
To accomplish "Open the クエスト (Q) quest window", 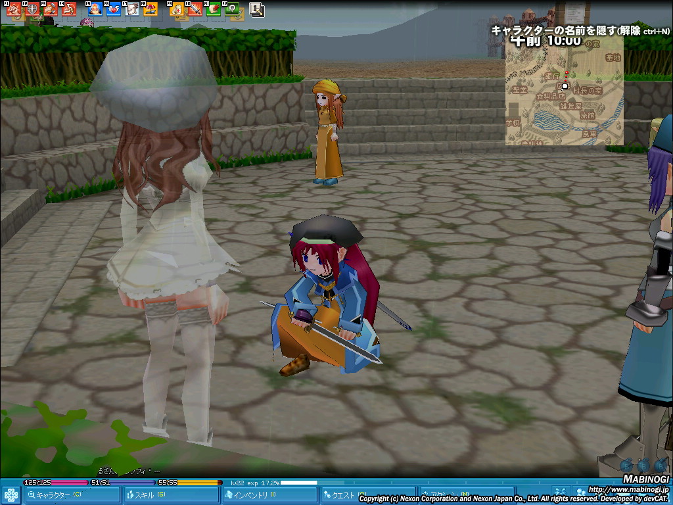I will pos(368,495).
